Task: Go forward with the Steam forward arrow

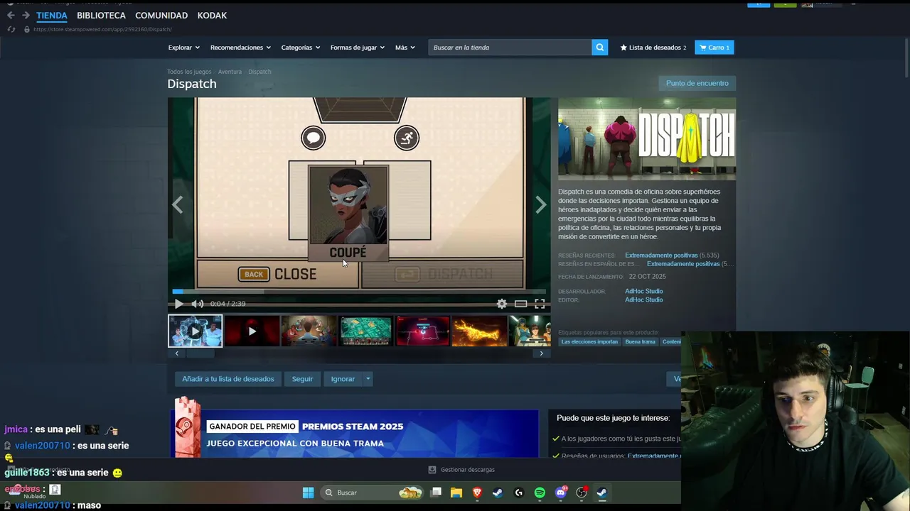Action: [26, 15]
